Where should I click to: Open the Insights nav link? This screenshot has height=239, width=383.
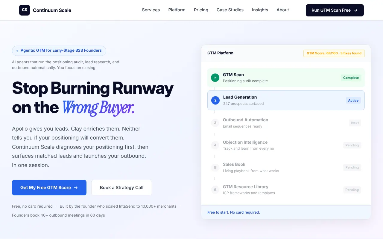(x=260, y=10)
